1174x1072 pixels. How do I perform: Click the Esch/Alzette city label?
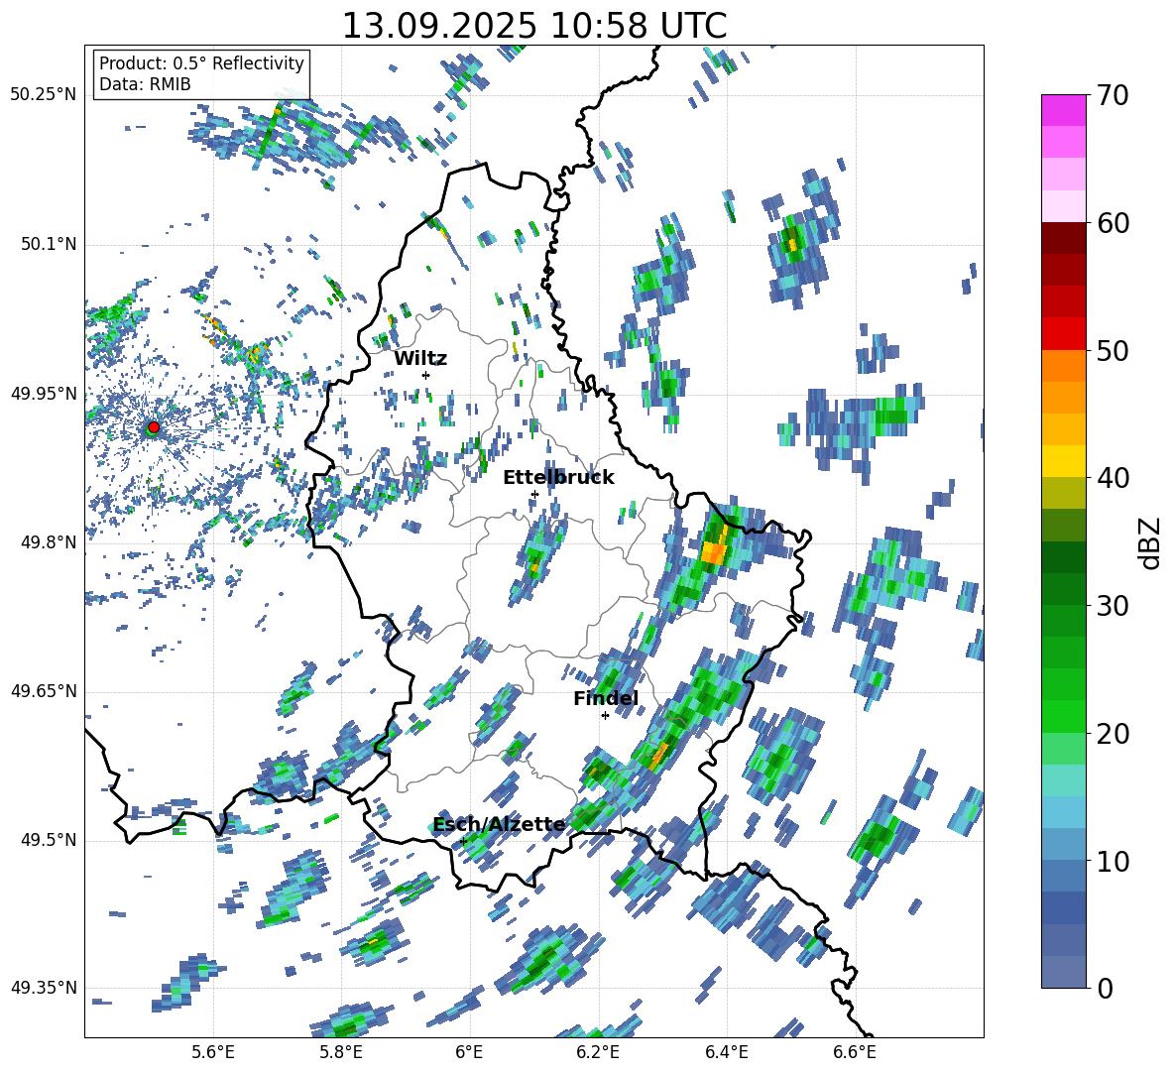click(499, 825)
